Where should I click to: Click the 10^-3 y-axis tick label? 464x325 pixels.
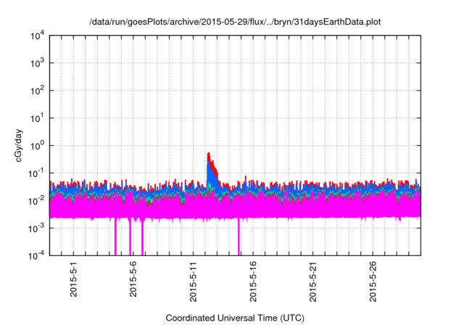click(x=36, y=229)
